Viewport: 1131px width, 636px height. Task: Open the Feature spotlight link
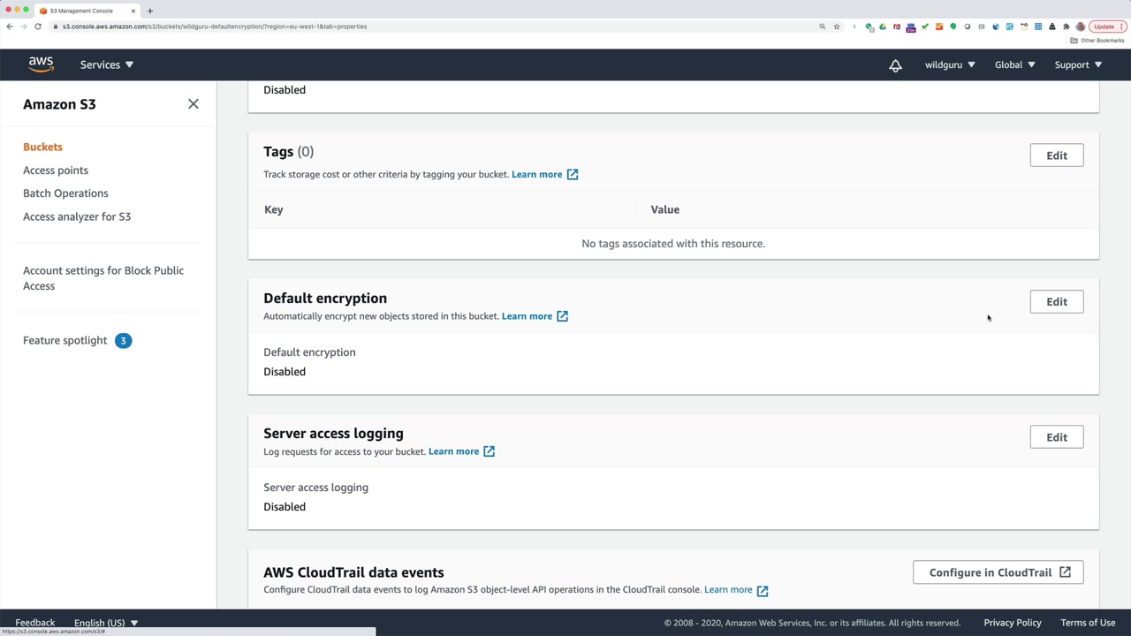tap(65, 341)
